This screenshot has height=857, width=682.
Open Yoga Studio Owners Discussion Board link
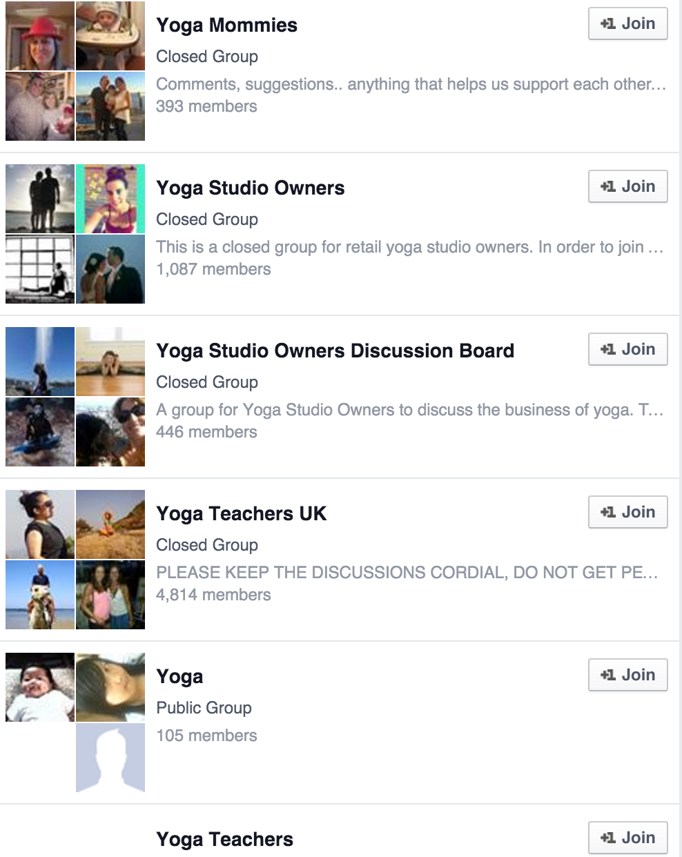335,351
